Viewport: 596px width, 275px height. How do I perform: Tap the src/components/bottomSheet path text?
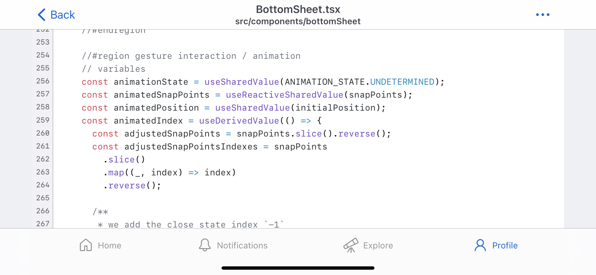[x=298, y=21]
